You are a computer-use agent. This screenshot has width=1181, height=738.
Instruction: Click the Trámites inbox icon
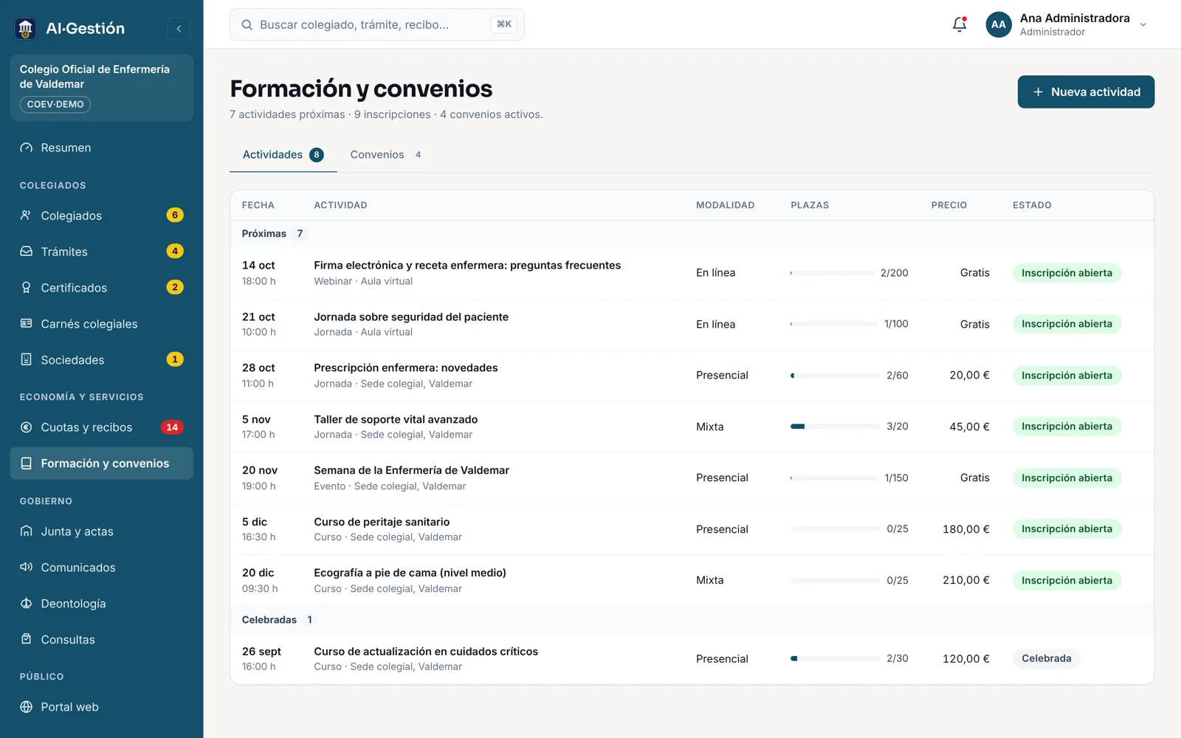pos(26,252)
